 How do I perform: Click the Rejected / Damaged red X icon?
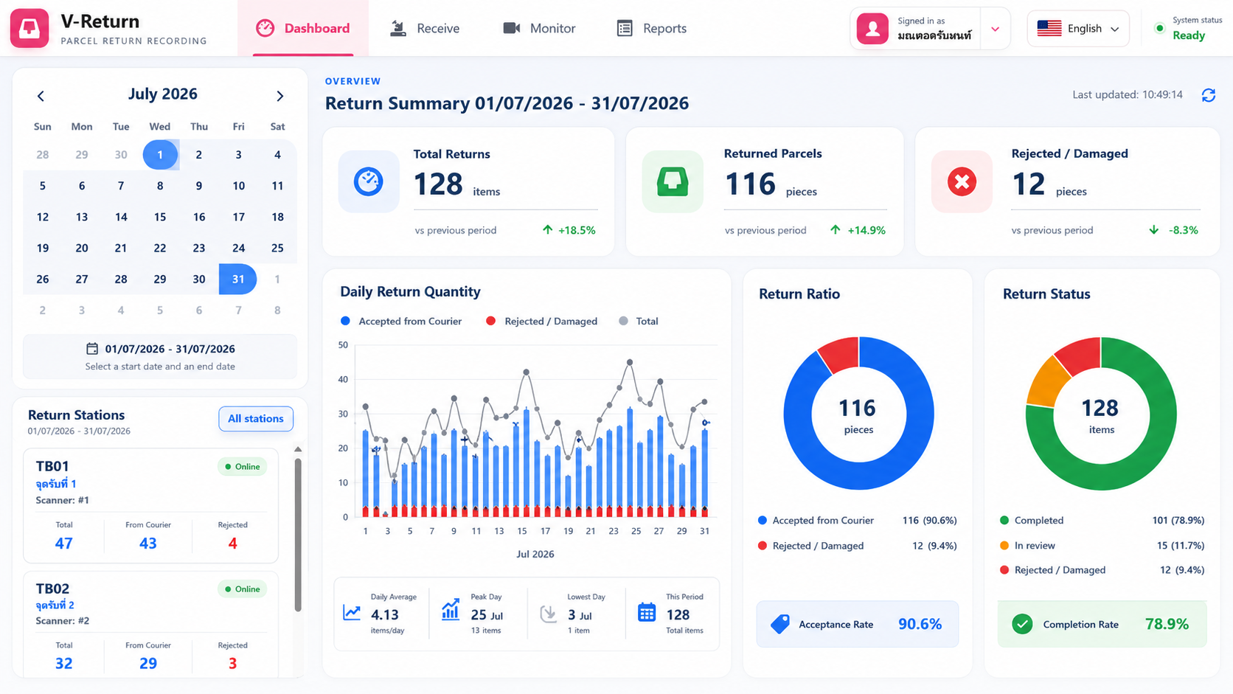tap(962, 181)
